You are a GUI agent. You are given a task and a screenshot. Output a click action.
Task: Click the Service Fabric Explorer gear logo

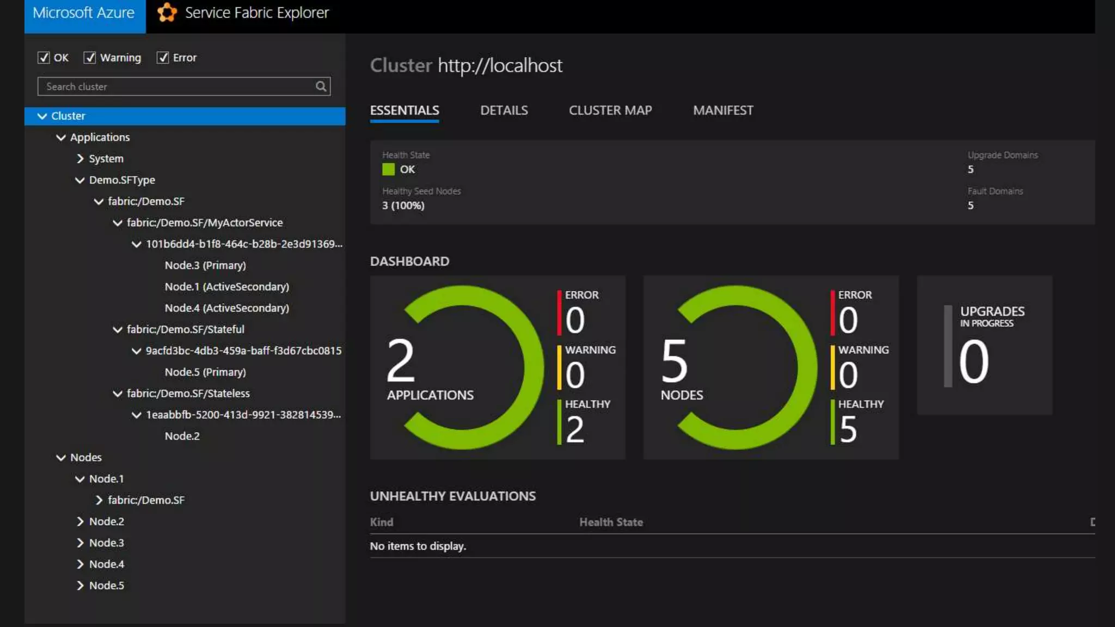(x=167, y=13)
